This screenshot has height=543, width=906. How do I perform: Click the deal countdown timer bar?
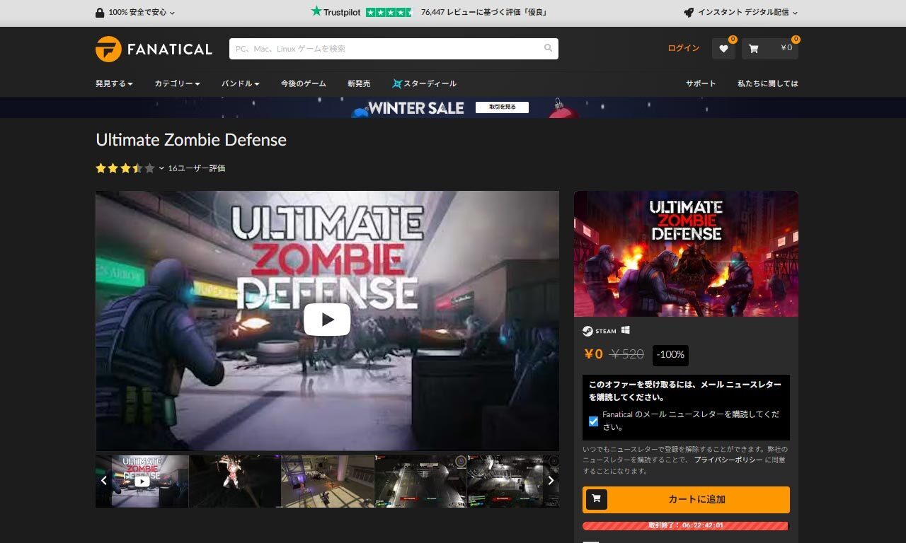[x=685, y=526]
